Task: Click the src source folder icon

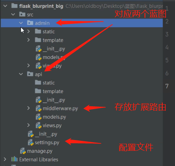Action: click(x=22, y=14)
